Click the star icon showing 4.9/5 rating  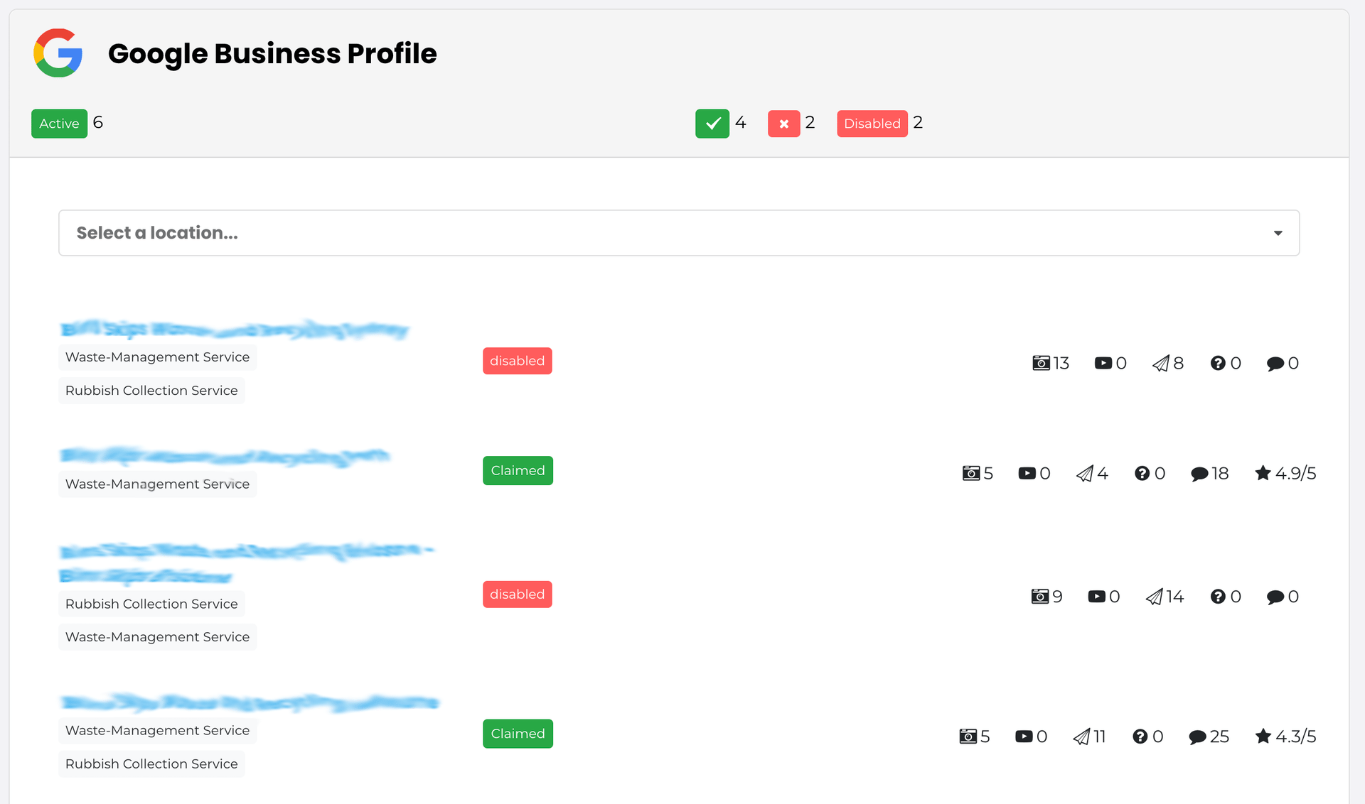pyautogui.click(x=1264, y=473)
